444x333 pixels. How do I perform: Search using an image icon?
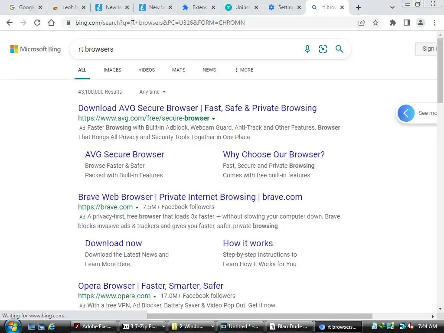[323, 49]
